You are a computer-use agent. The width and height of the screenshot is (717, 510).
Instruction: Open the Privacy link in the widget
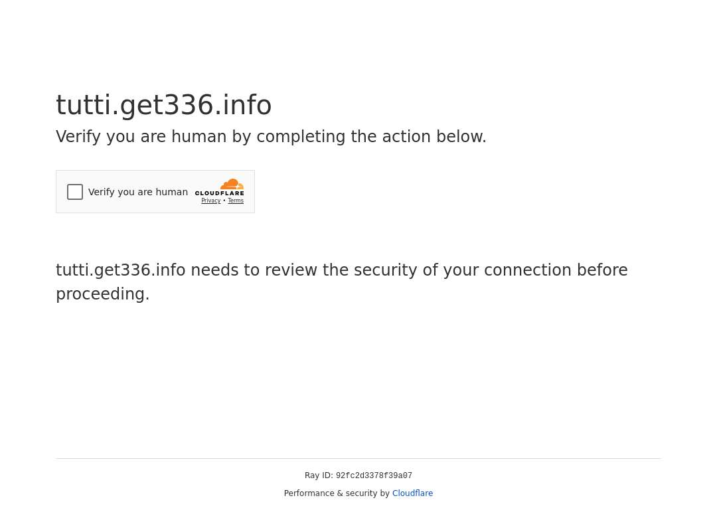point(211,201)
